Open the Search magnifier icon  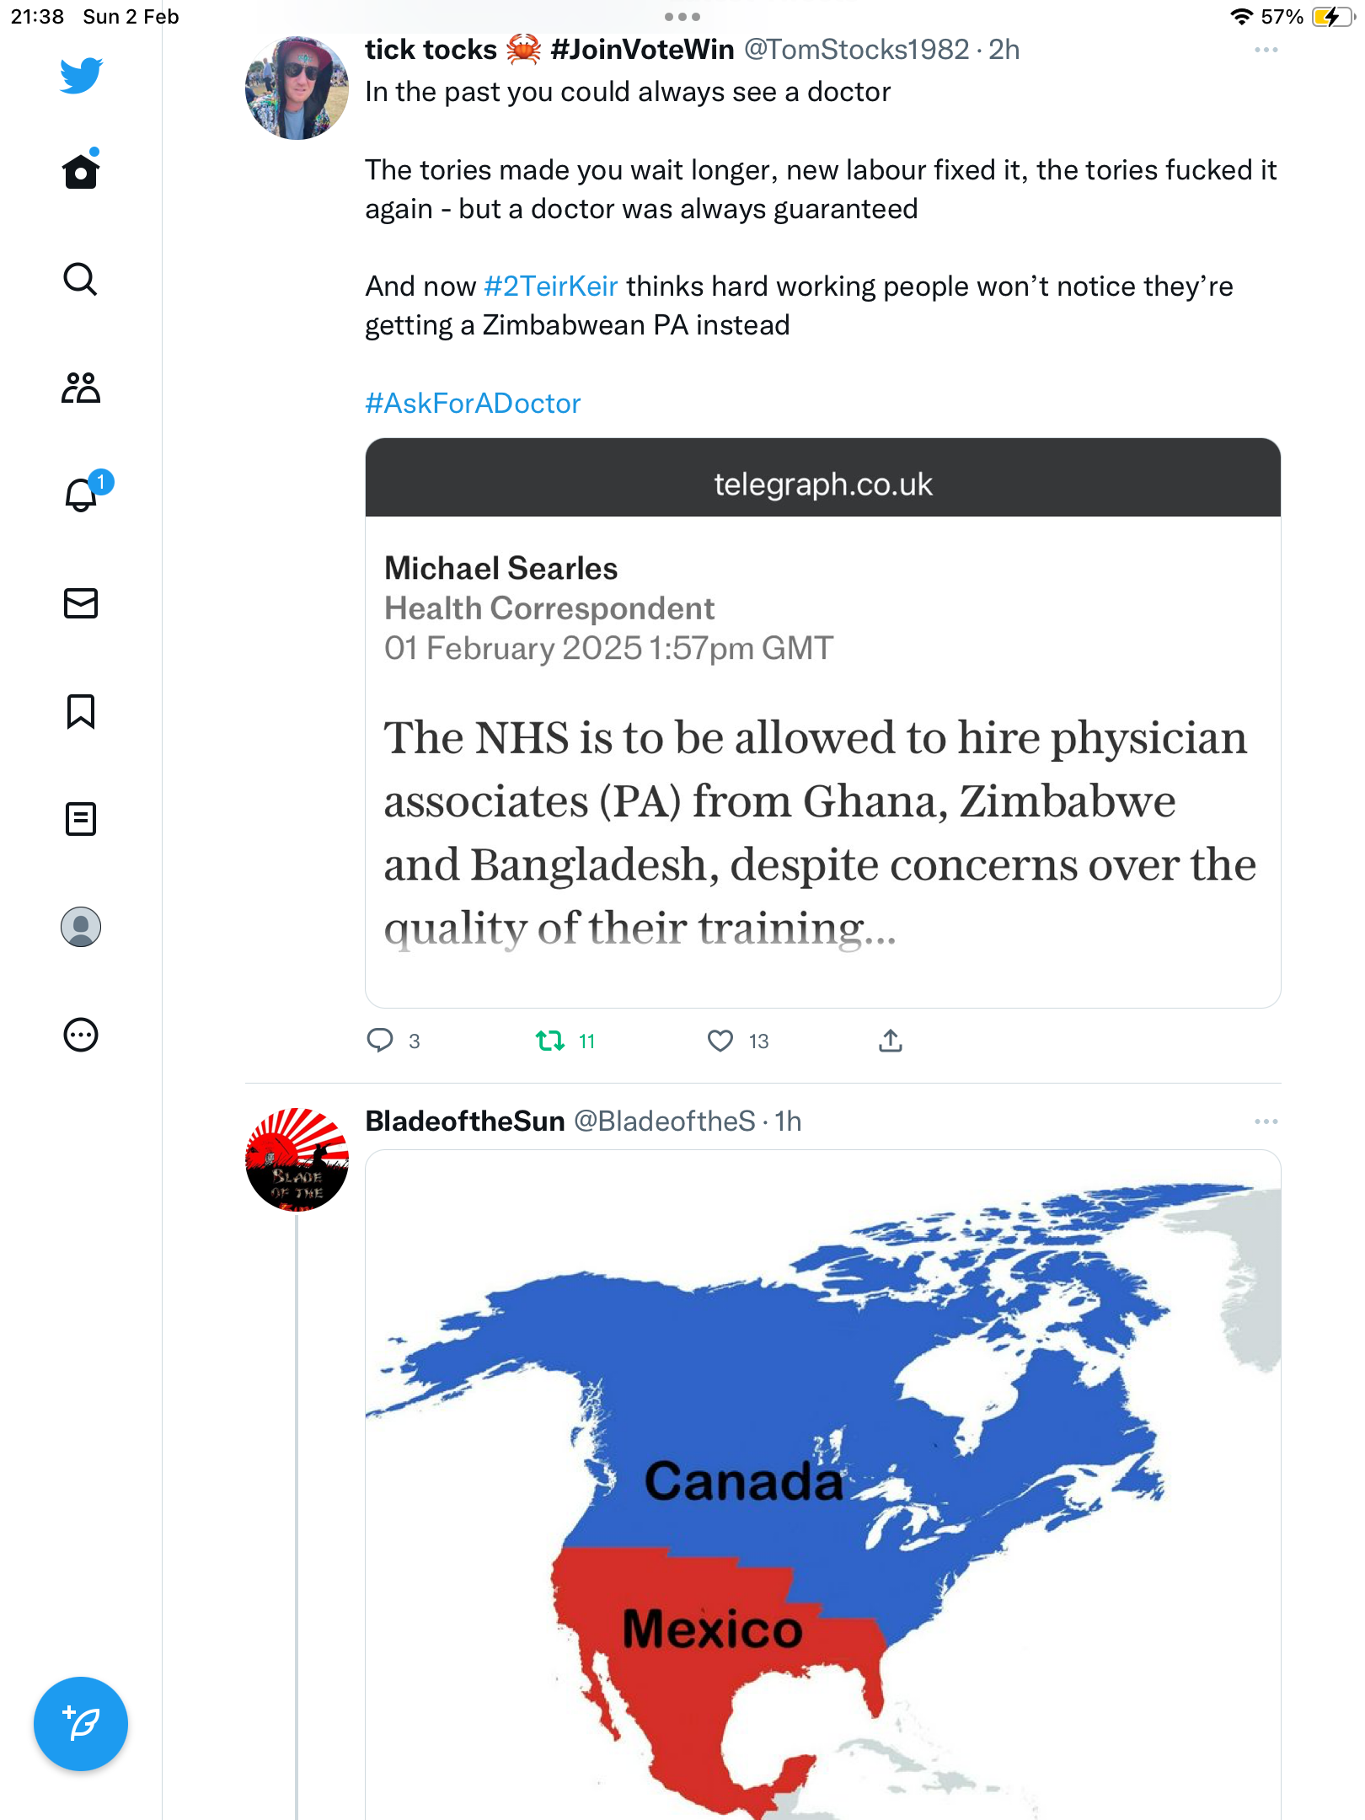pyautogui.click(x=81, y=279)
